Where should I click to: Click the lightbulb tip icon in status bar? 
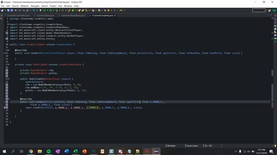coord(275,146)
